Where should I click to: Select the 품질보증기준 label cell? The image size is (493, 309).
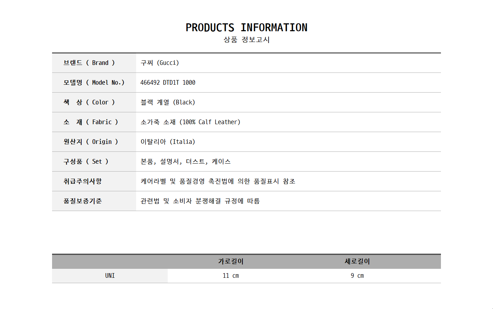click(83, 201)
